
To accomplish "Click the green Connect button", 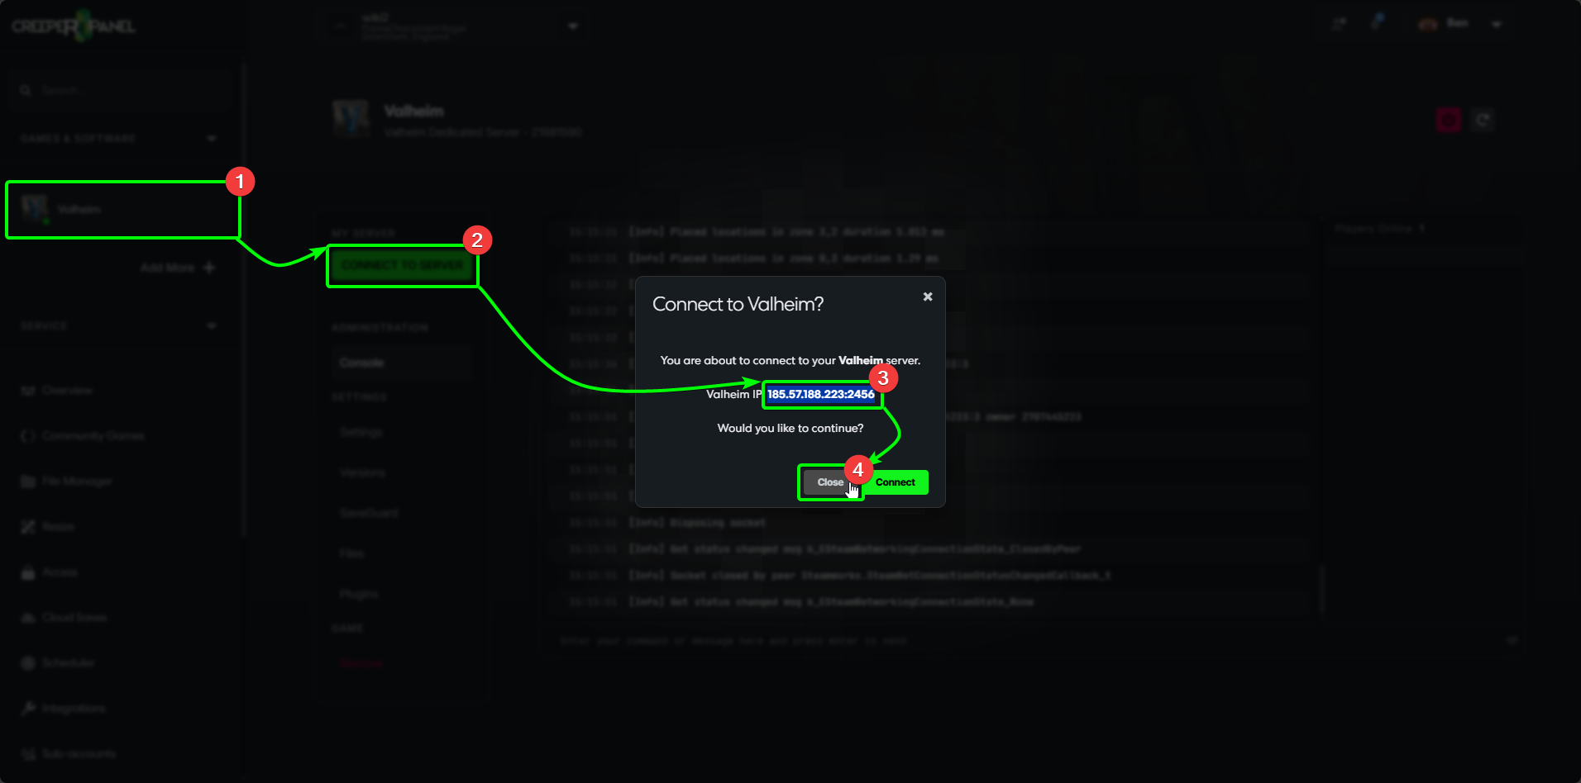I will point(896,482).
